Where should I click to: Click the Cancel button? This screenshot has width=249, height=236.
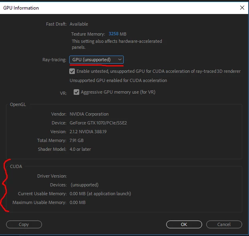pos(224,224)
